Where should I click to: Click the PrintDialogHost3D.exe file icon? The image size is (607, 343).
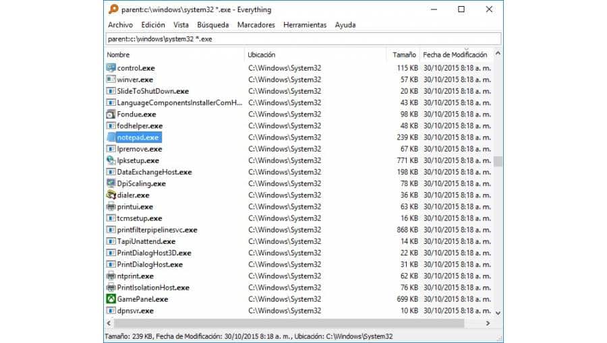[111, 253]
